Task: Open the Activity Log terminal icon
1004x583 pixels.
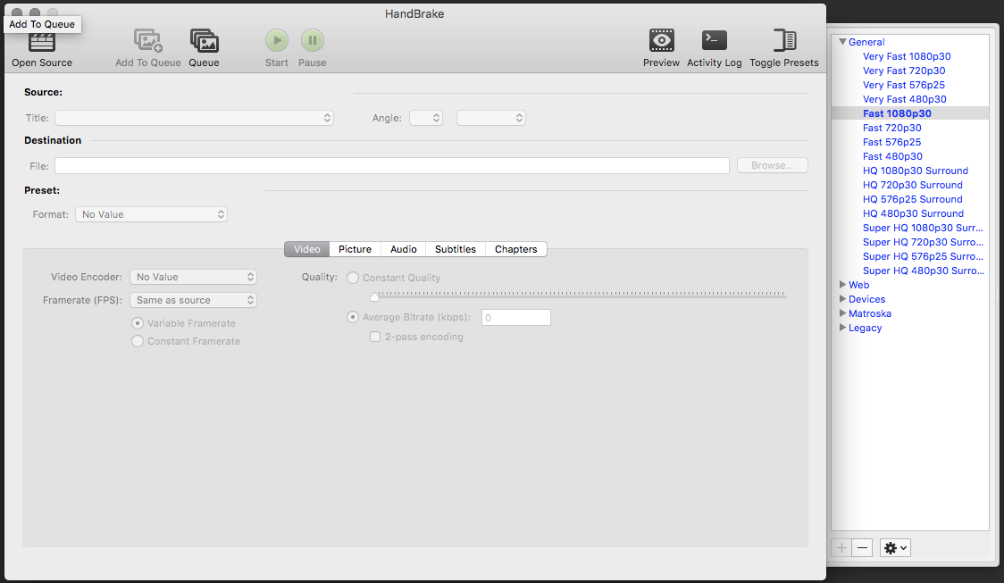Action: pyautogui.click(x=714, y=40)
